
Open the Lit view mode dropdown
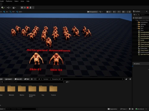tap(109, 12)
